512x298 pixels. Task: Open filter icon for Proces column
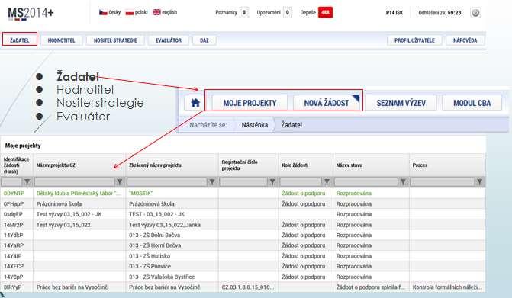pos(479,182)
